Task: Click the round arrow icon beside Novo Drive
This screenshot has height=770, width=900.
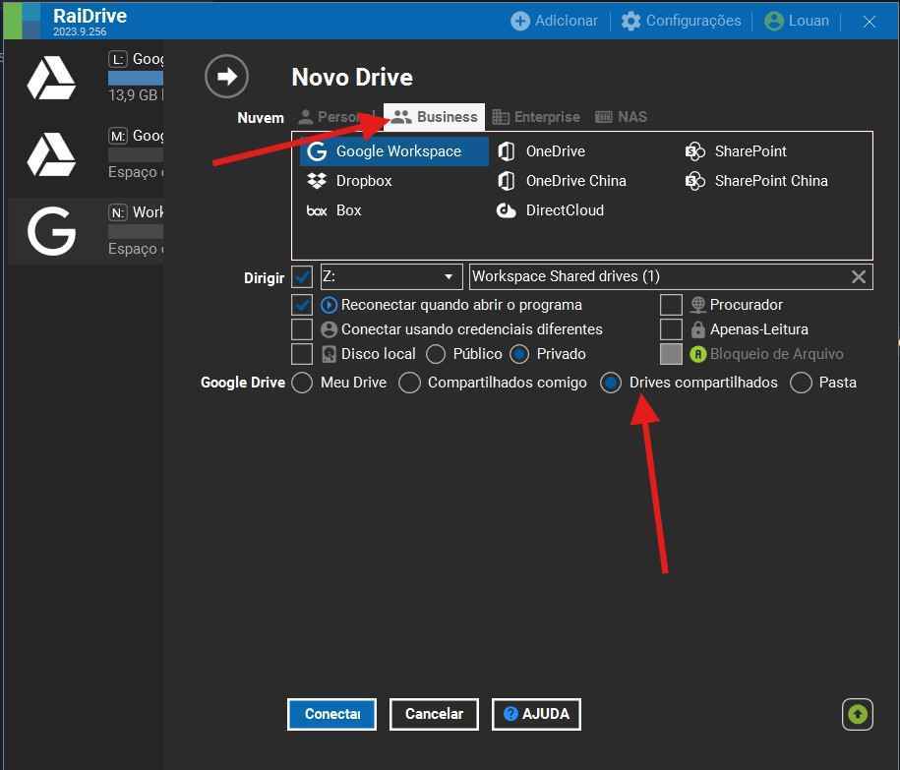Action: coord(226,77)
